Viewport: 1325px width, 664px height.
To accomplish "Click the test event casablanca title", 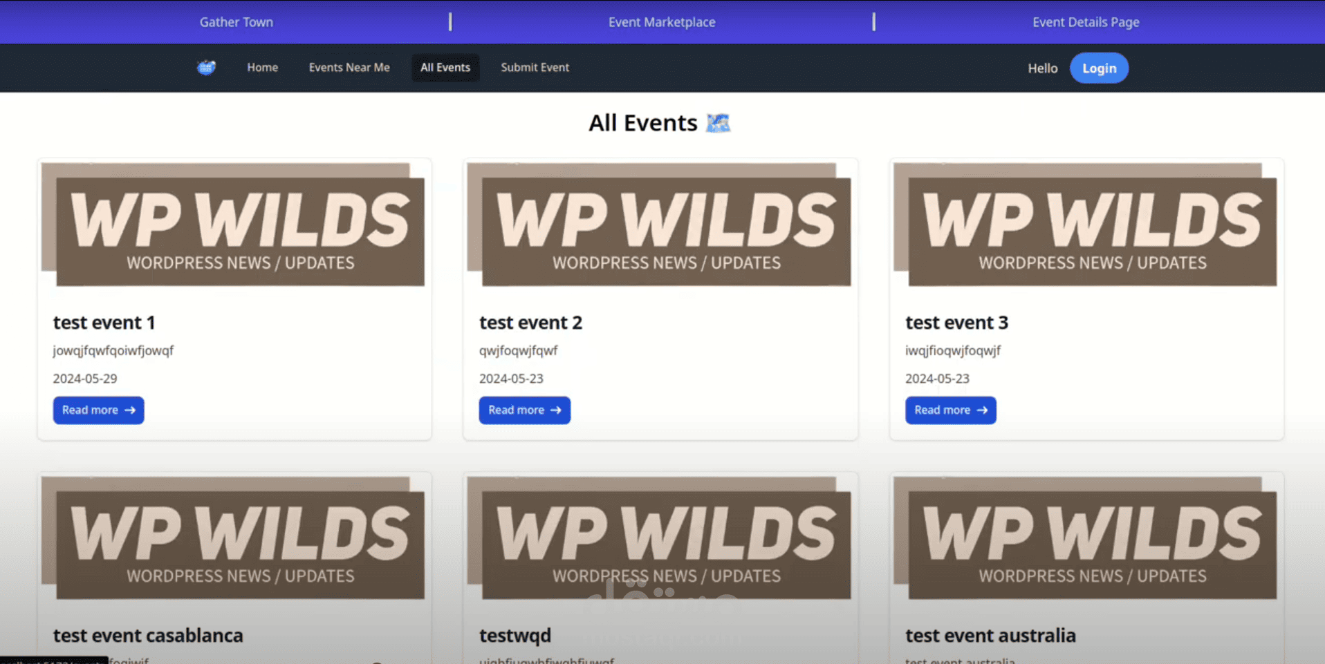I will tap(148, 635).
